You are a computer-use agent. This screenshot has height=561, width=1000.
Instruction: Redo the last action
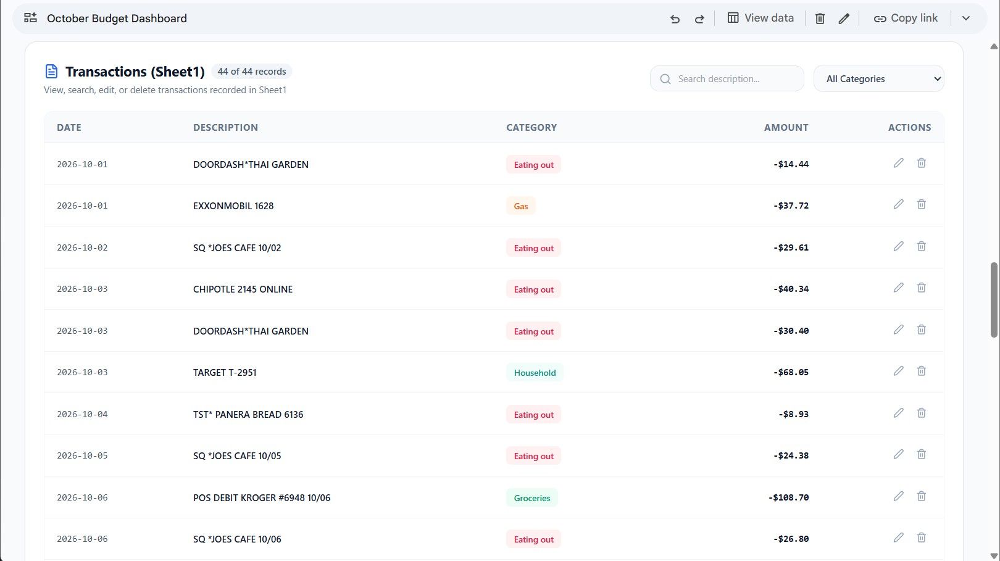[699, 19]
